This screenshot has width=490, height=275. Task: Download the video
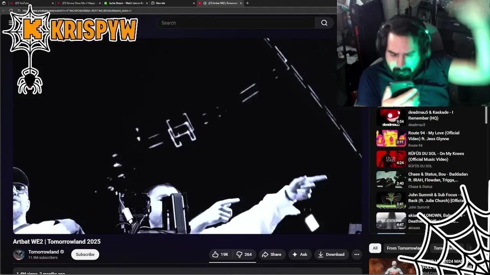click(331, 254)
